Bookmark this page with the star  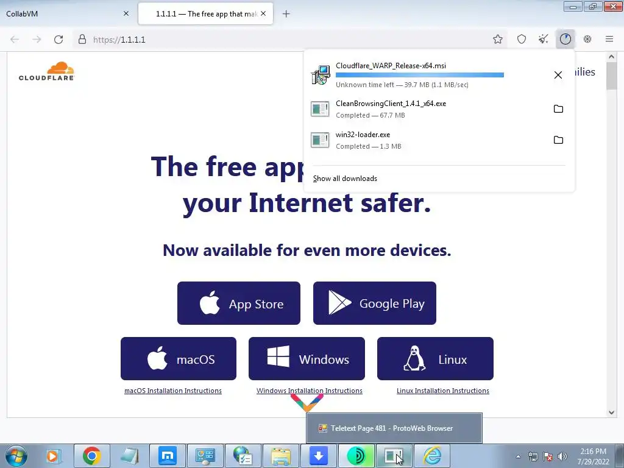click(497, 39)
